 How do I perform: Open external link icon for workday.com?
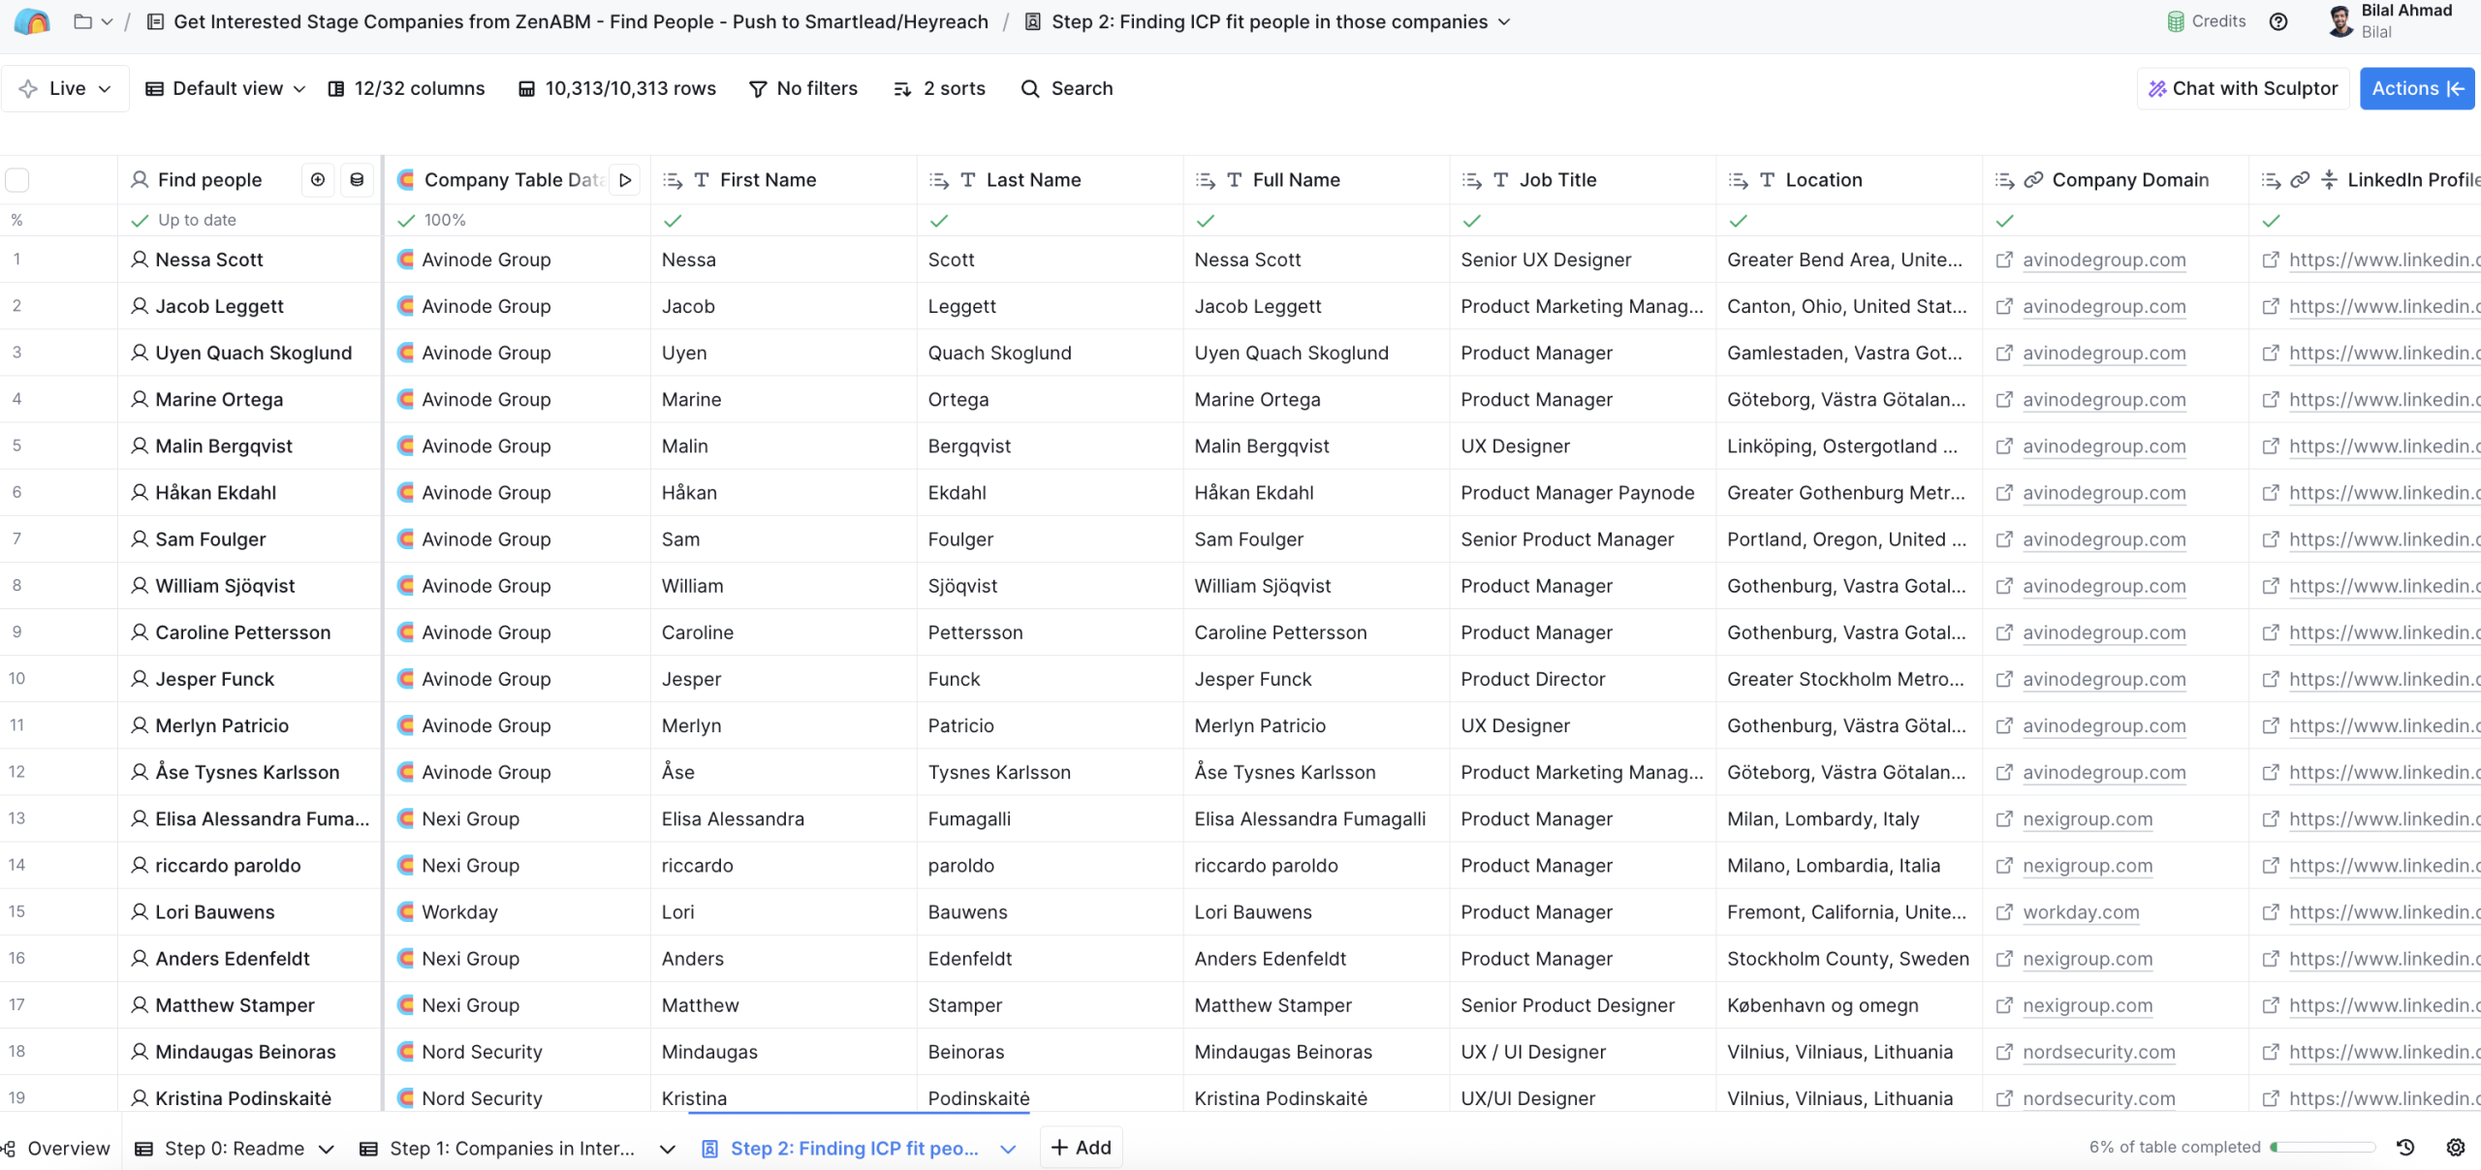point(2004,912)
